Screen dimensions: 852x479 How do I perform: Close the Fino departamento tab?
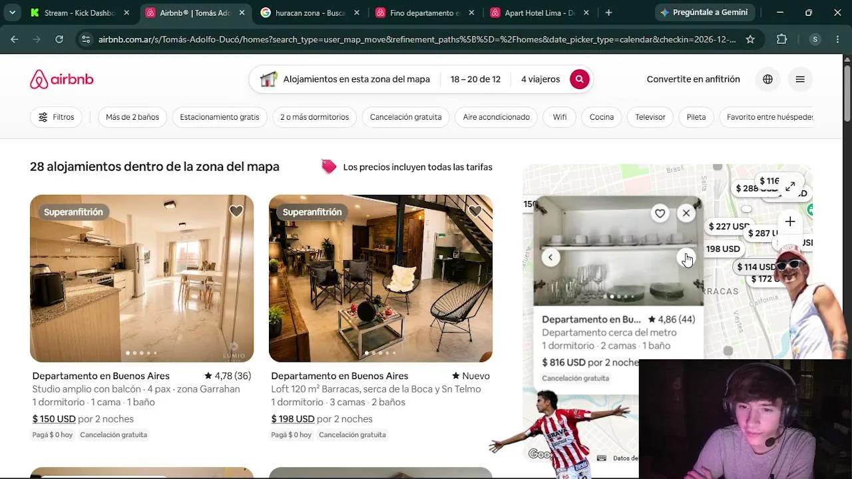(x=471, y=13)
